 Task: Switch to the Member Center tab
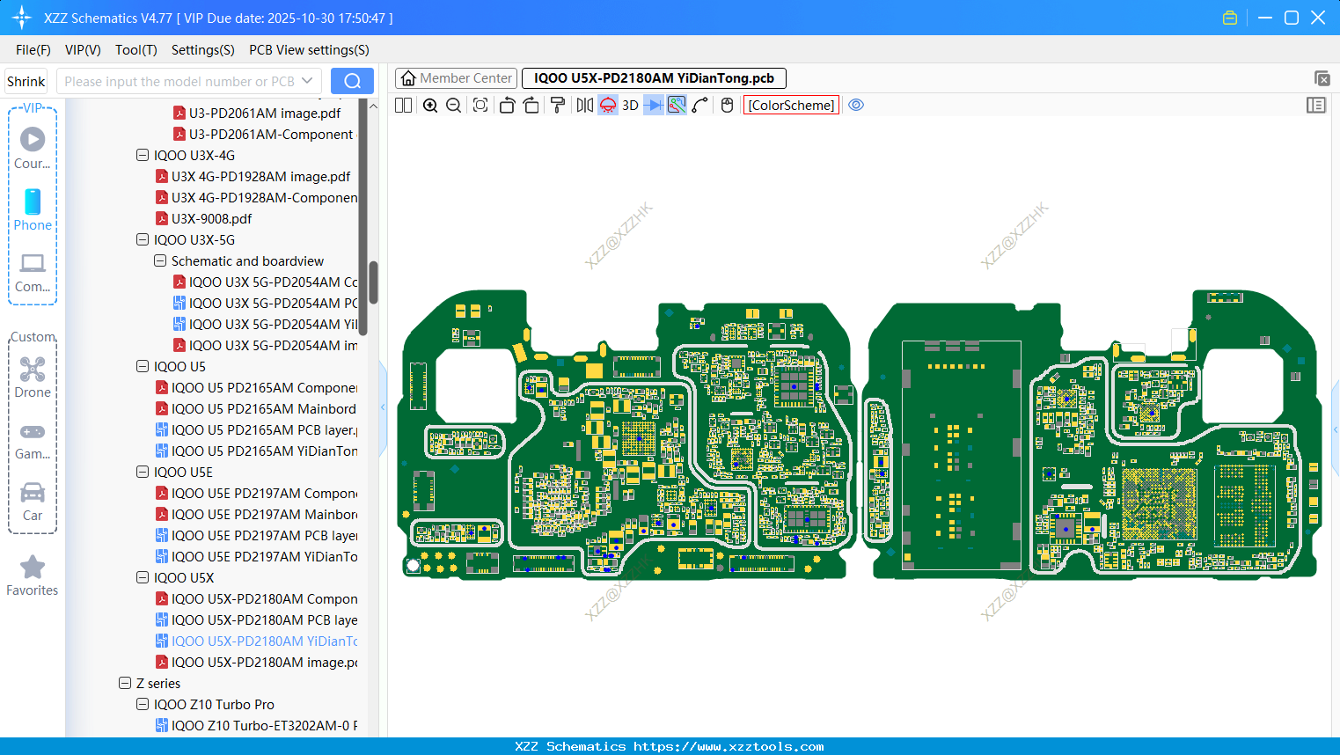pyautogui.click(x=457, y=78)
